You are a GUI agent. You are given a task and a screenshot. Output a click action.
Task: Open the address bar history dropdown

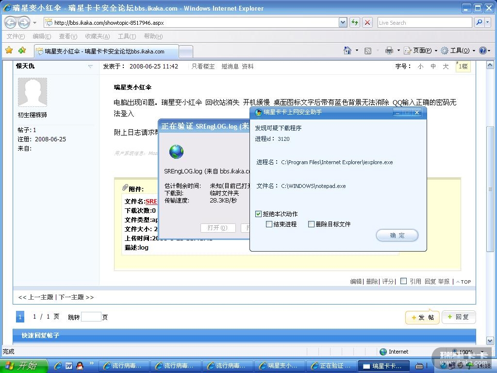(343, 22)
